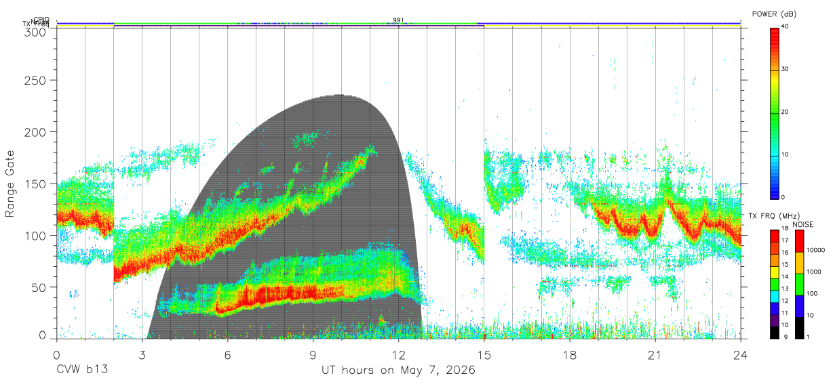Click the NOISE color bar
The height and width of the screenshot is (384, 833).
[x=798, y=284]
